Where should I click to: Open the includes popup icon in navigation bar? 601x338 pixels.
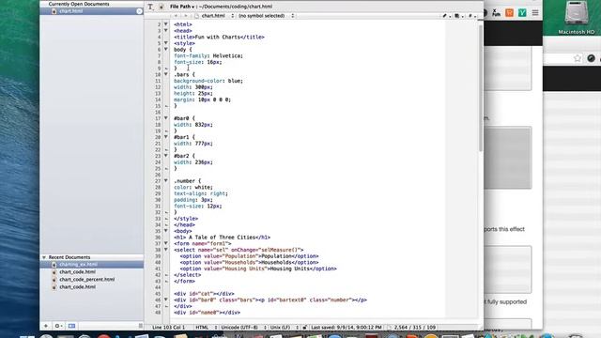(x=458, y=16)
